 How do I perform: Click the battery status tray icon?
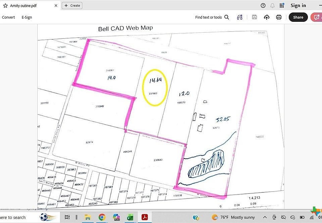302,217
